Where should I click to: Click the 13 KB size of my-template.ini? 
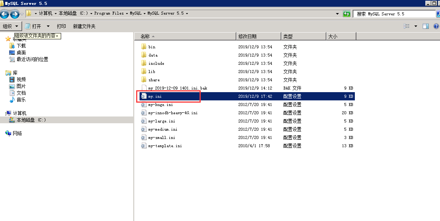coord(347,146)
